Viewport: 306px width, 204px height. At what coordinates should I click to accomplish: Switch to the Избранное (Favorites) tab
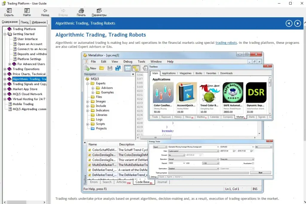click(x=39, y=22)
